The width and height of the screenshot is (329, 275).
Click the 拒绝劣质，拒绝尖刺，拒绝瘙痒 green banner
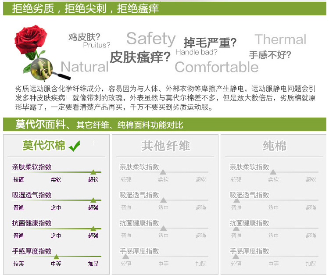86,8
